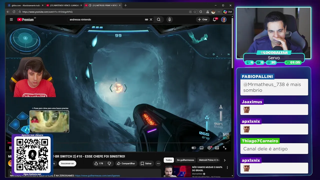Open more actions three-dot menu below video
This screenshot has width=320, height=180.
158,163
